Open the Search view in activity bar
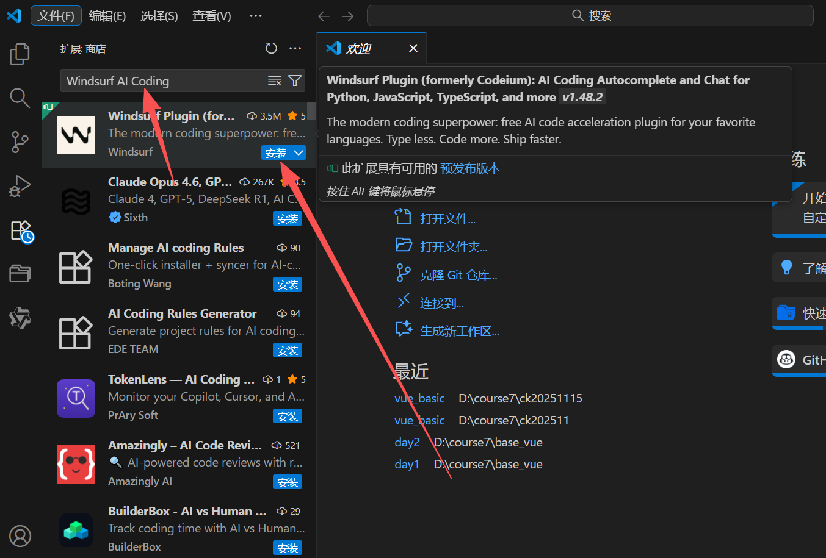Screen dimensions: 826x558 pos(20,98)
